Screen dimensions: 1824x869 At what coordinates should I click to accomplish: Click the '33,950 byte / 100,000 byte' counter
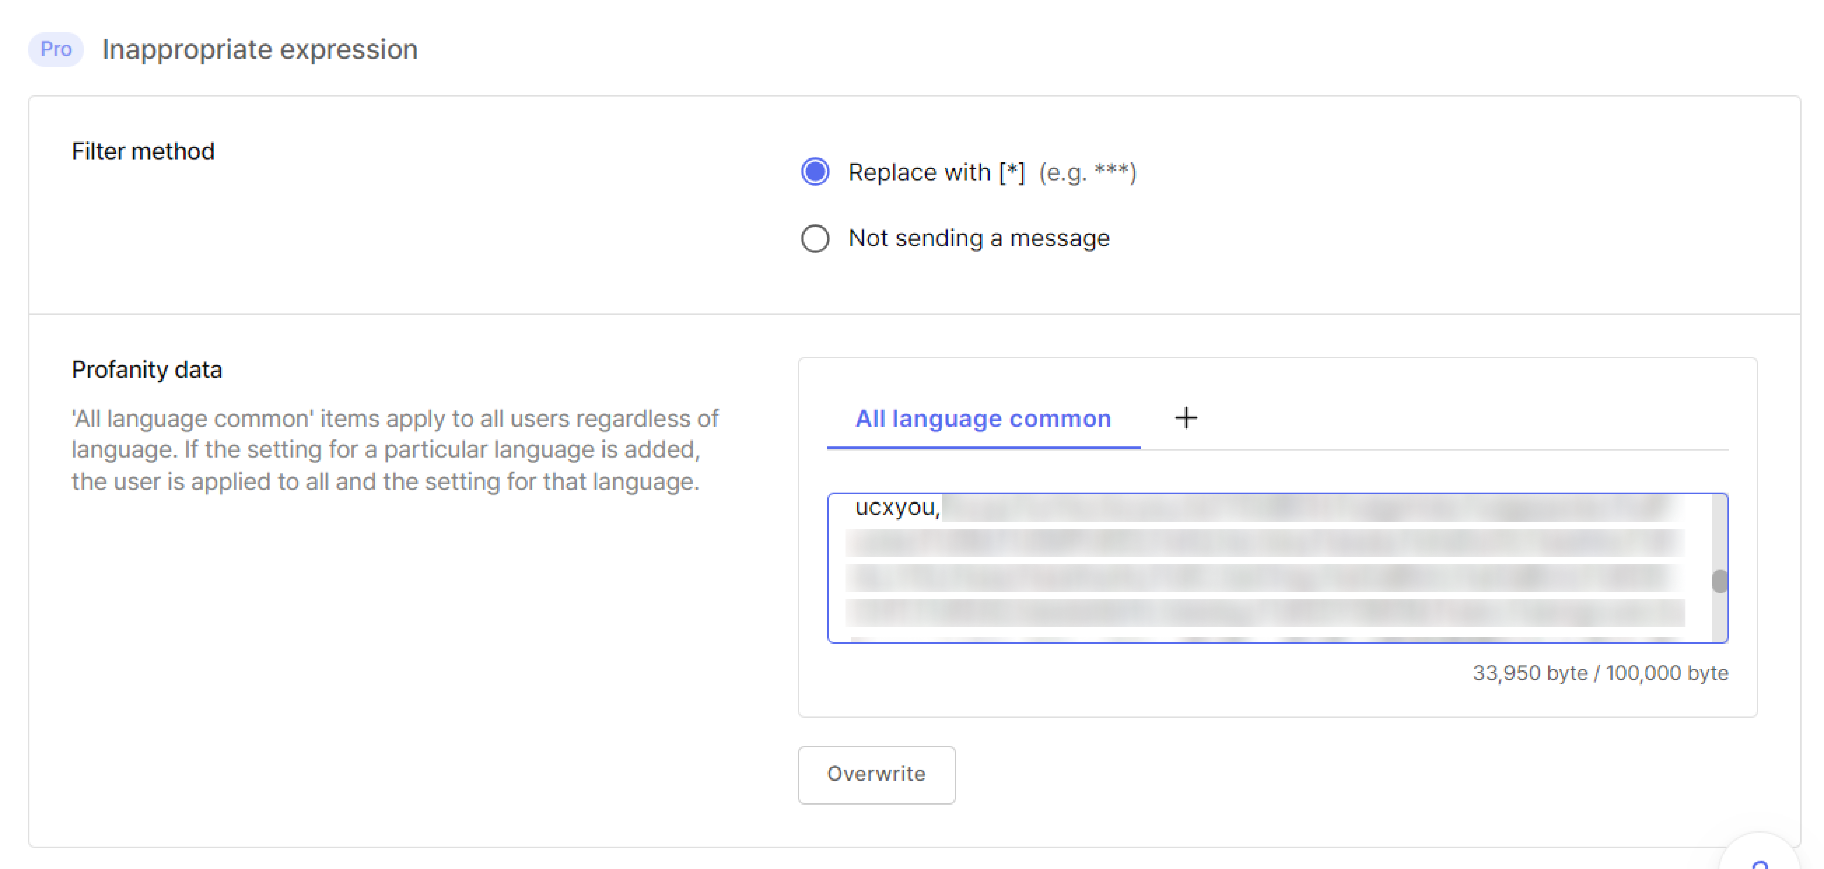[x=1600, y=673]
